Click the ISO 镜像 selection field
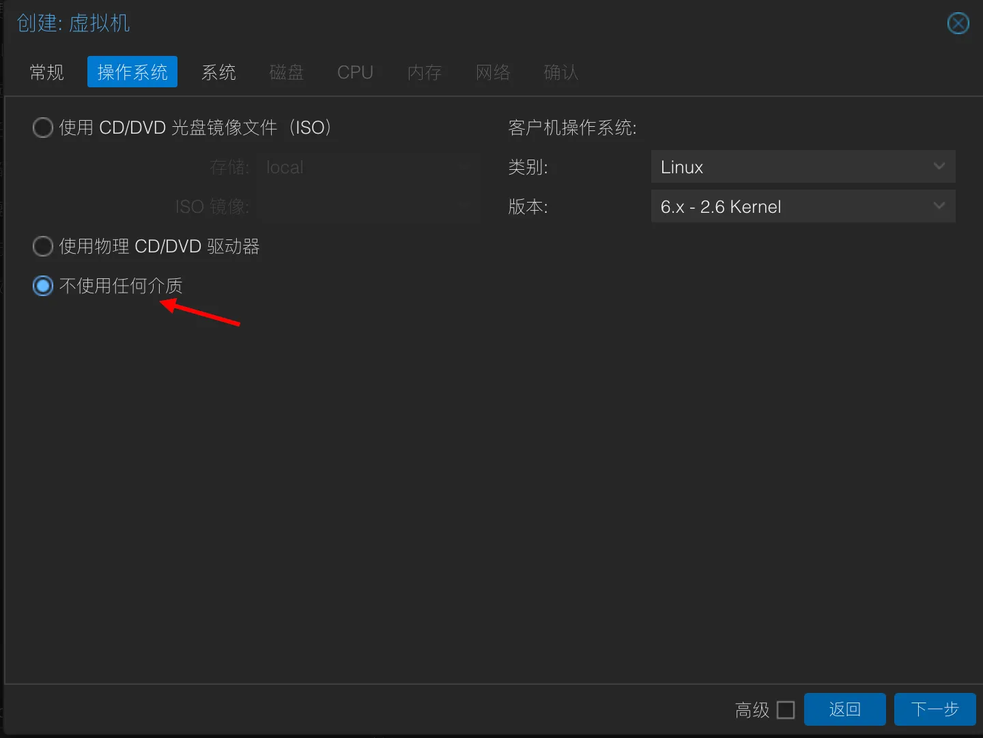The image size is (983, 738). (367, 207)
